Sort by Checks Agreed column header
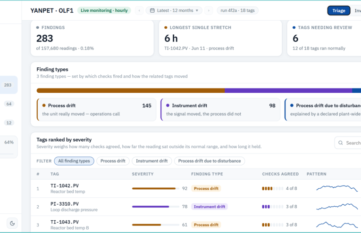Screen dimensions: 361x233 click(x=280, y=174)
